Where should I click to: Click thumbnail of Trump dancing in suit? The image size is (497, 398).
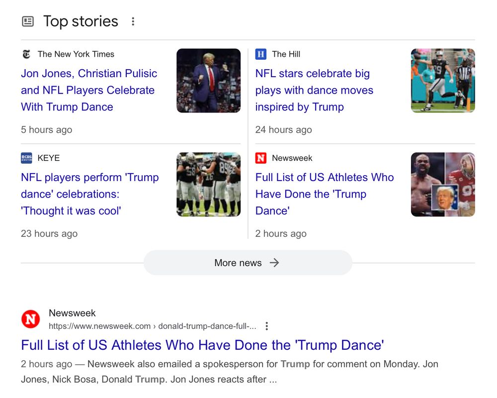pyautogui.click(x=209, y=81)
